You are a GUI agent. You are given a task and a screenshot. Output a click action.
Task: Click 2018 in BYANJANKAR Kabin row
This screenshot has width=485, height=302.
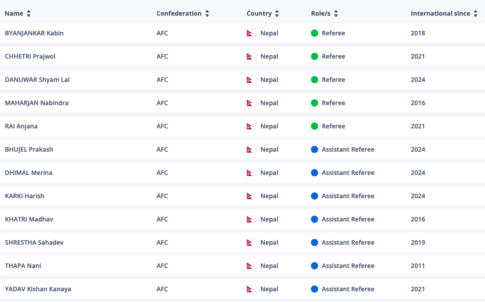(x=418, y=33)
